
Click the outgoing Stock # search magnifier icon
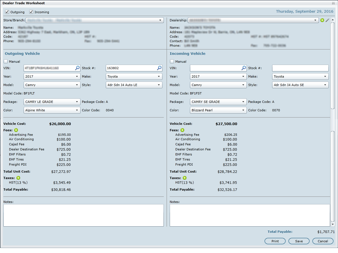click(x=159, y=68)
